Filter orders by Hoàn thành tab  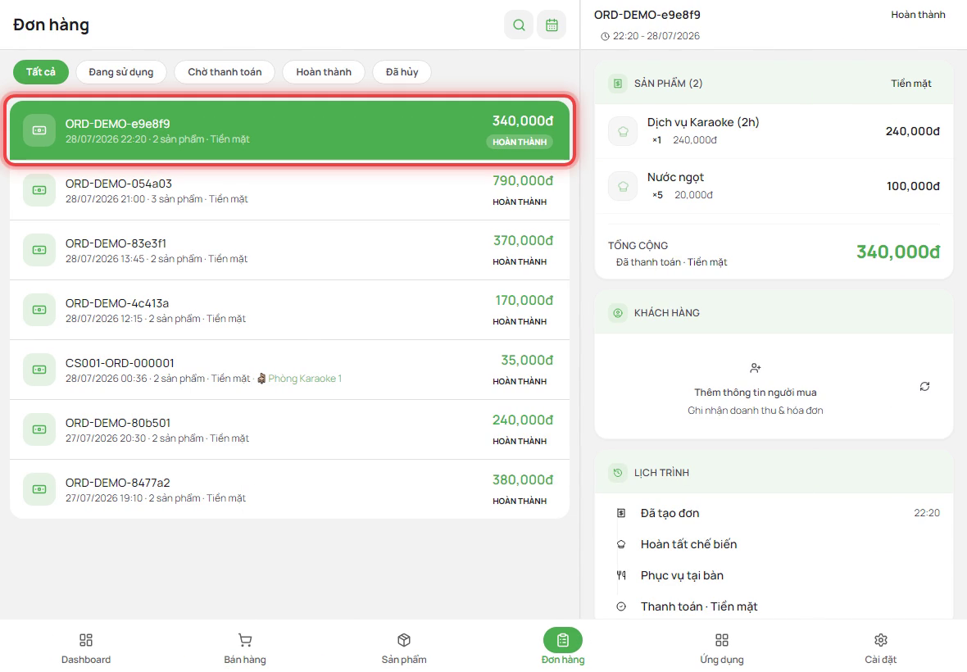coord(324,71)
